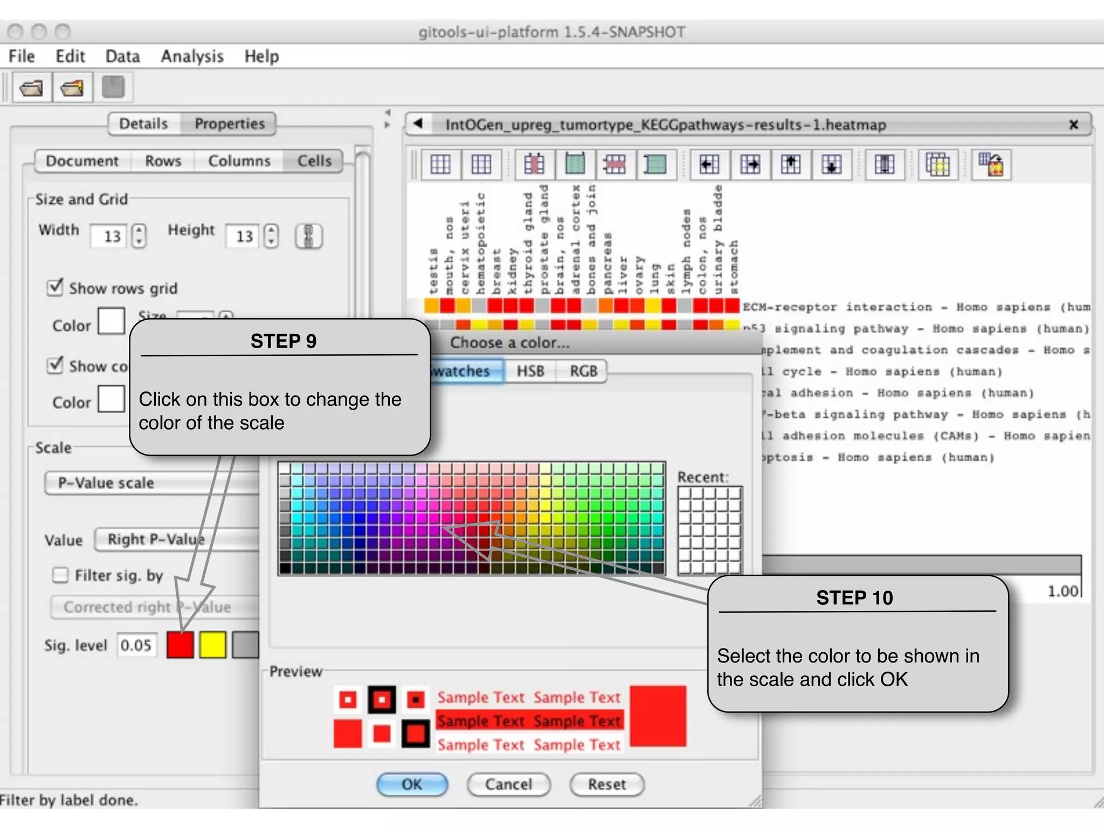The image size is (1104, 828).
Task: Click the hide selected rows icon (red horizontal band)
Action: pyautogui.click(x=615, y=164)
